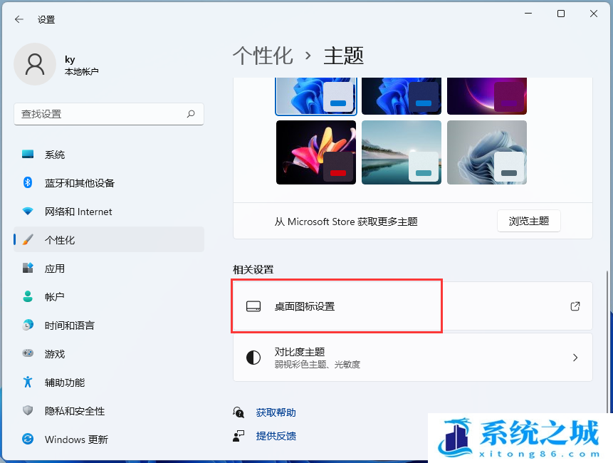Open 时间和语言 settings
This screenshot has width=613, height=463.
69,326
